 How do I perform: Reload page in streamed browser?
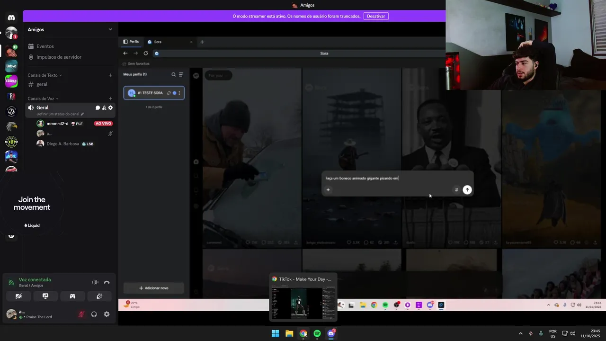pos(146,53)
